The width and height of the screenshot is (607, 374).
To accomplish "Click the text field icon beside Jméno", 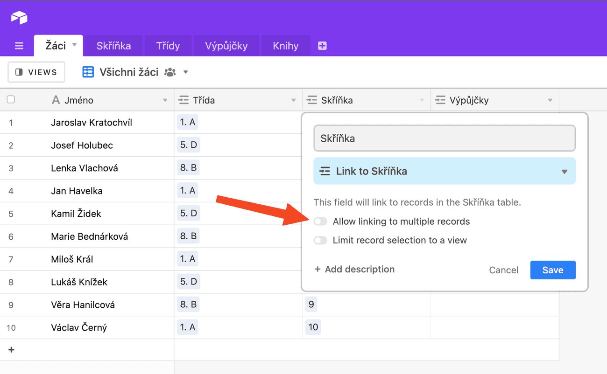I will pos(56,100).
